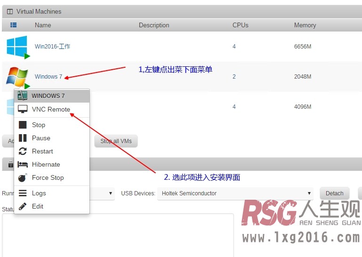Image resolution: width=362 pixels, height=257 pixels.
Task: Open the USB Devices Holtek Semiconductor dropdown
Action: (x=235, y=193)
